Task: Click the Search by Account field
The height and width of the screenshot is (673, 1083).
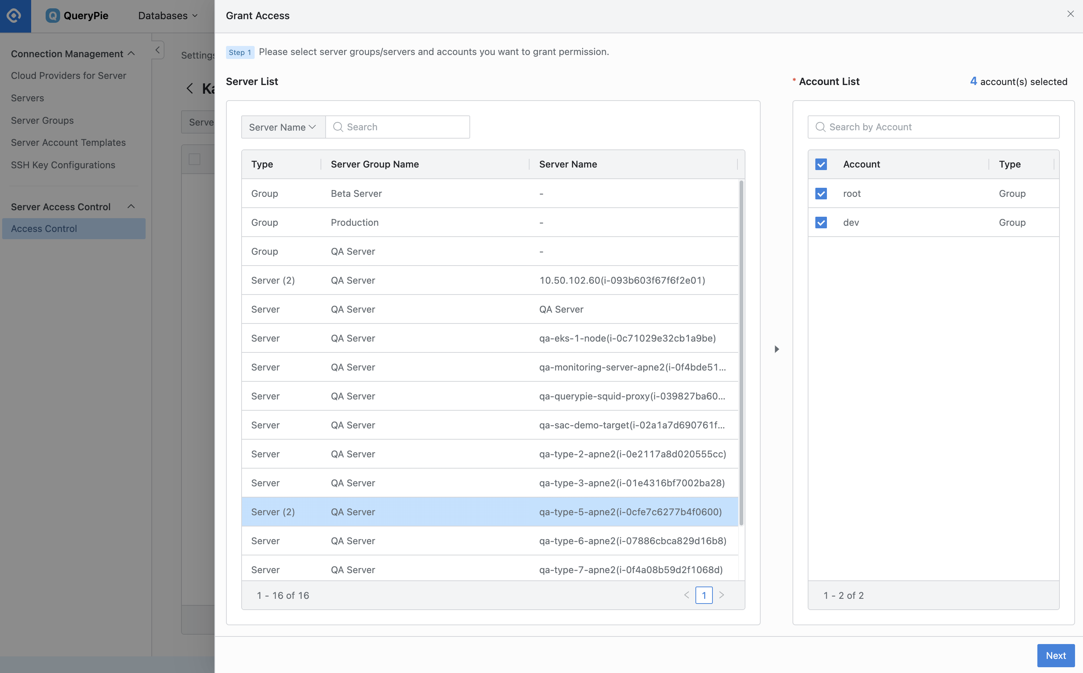Action: tap(933, 127)
